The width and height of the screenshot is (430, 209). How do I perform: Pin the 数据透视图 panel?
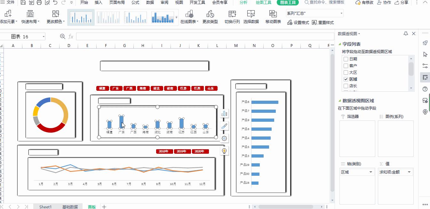tap(406, 34)
